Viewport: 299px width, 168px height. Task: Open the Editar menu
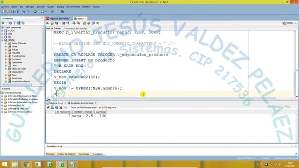point(14,7)
